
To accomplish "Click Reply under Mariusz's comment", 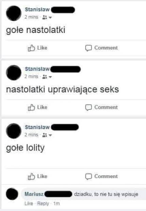I will (43, 204).
